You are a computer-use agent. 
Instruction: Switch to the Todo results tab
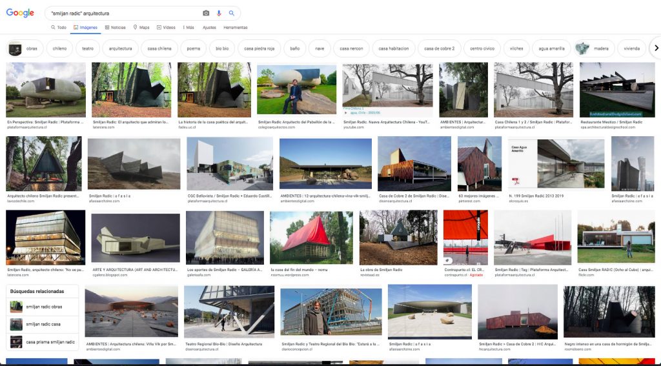coord(58,28)
